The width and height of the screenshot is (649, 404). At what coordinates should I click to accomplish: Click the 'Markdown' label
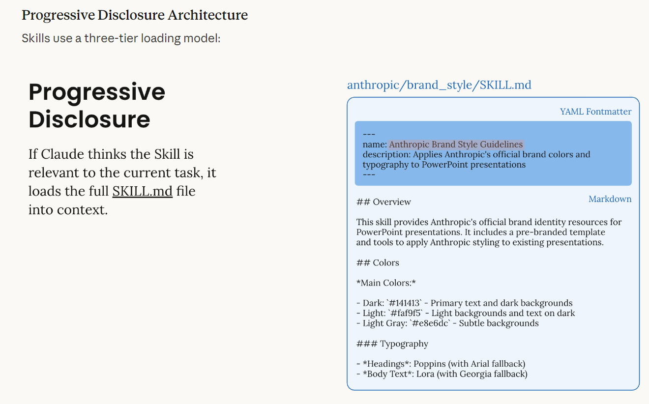(610, 199)
